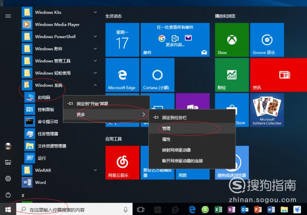Open 文件资源管理器 from app list
The width and height of the screenshot is (307, 215).
[51, 146]
